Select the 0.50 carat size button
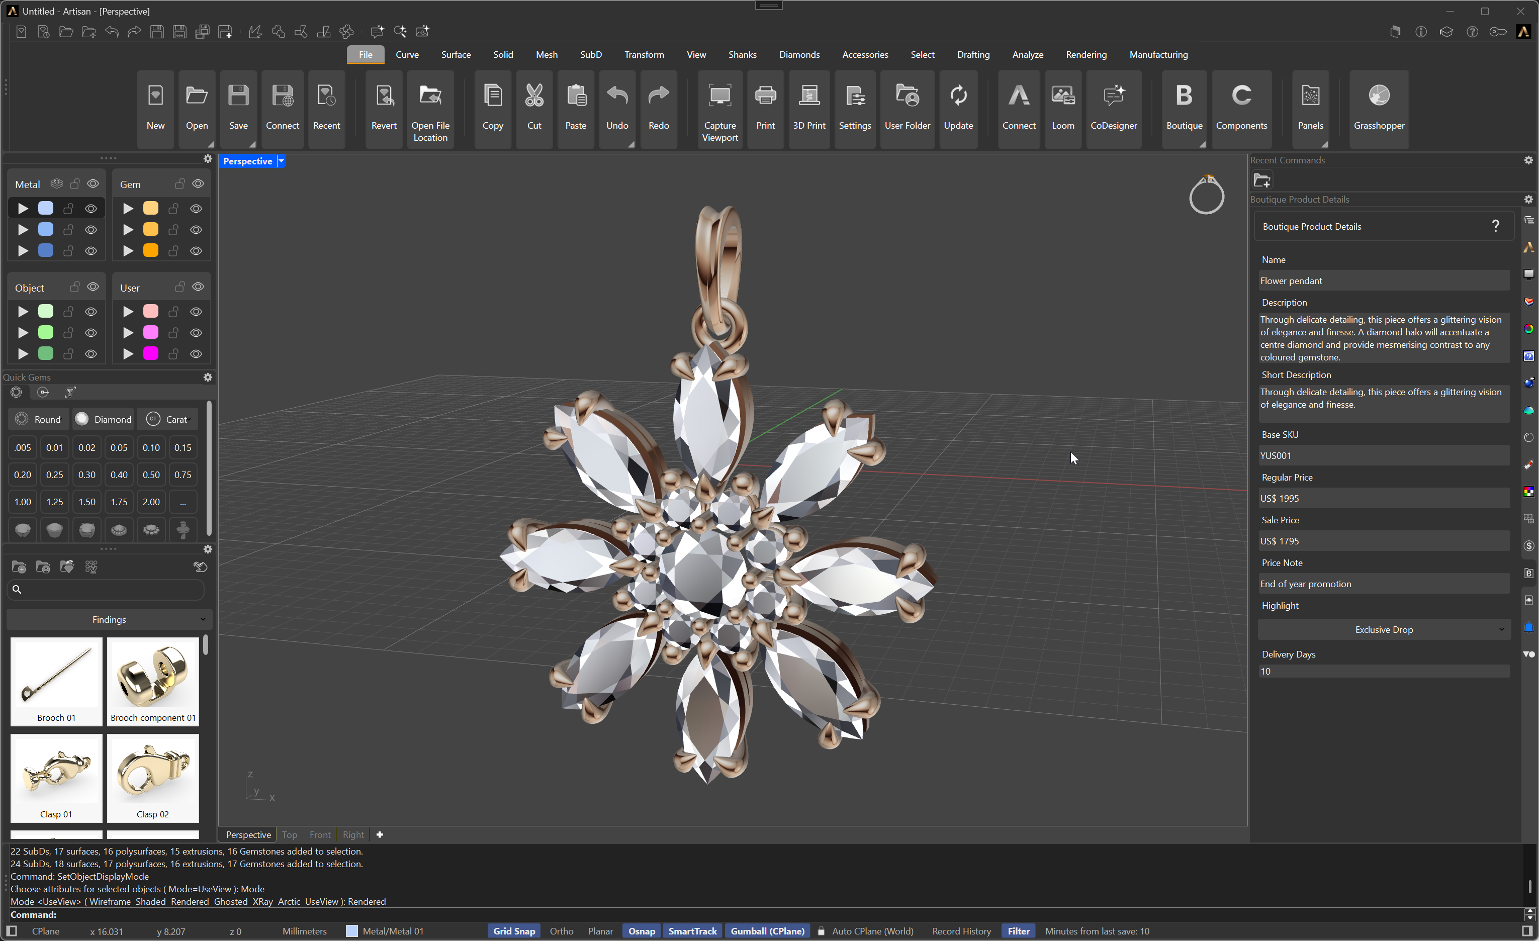Image resolution: width=1539 pixels, height=941 pixels. (x=150, y=475)
